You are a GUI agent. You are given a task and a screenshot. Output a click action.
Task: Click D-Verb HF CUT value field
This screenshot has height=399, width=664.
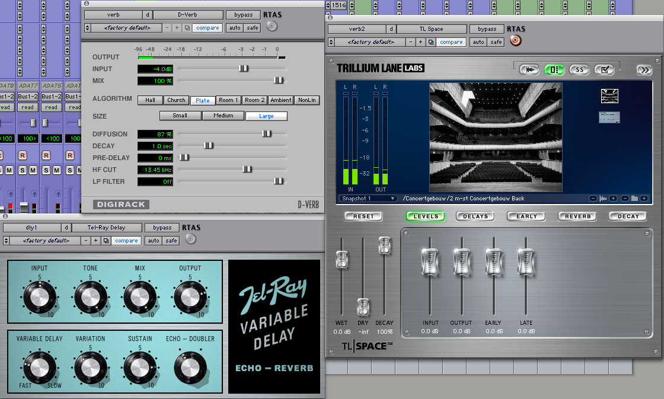(x=155, y=170)
